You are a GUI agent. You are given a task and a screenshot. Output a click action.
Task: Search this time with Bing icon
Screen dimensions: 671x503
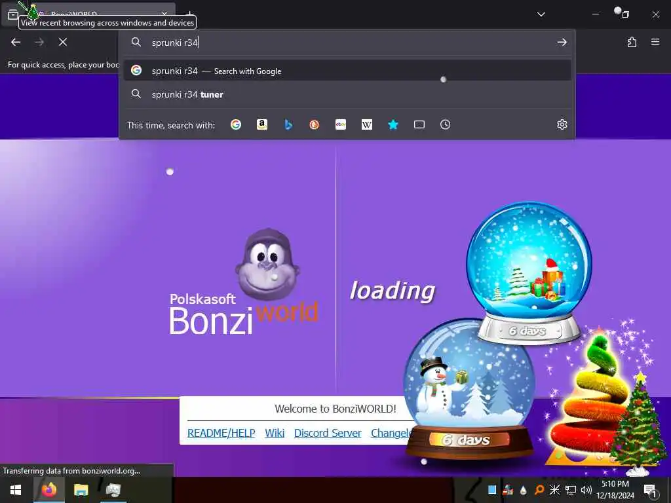tap(288, 124)
